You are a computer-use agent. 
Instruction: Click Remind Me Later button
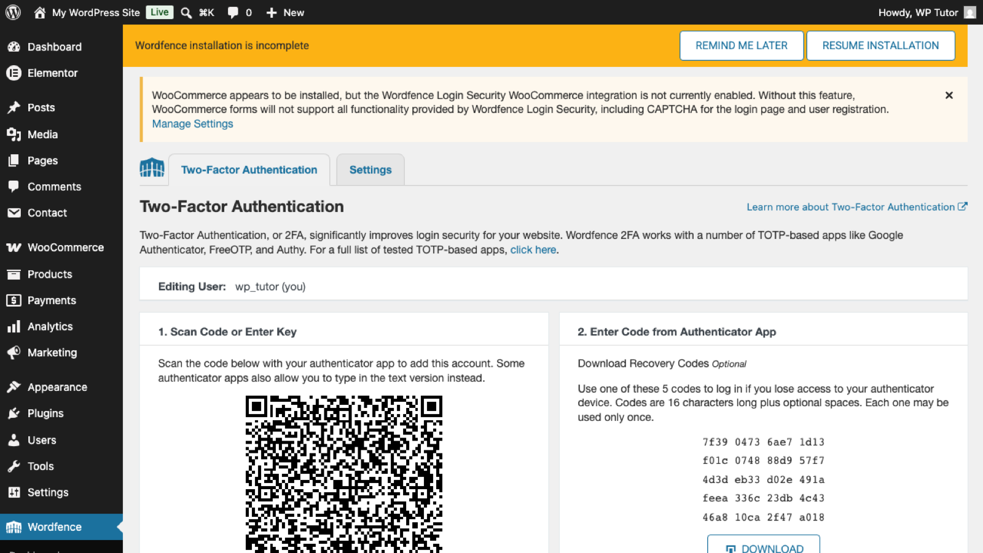tap(742, 45)
